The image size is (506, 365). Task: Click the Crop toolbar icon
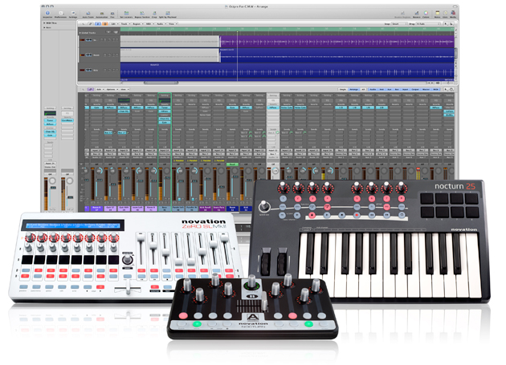click(154, 14)
